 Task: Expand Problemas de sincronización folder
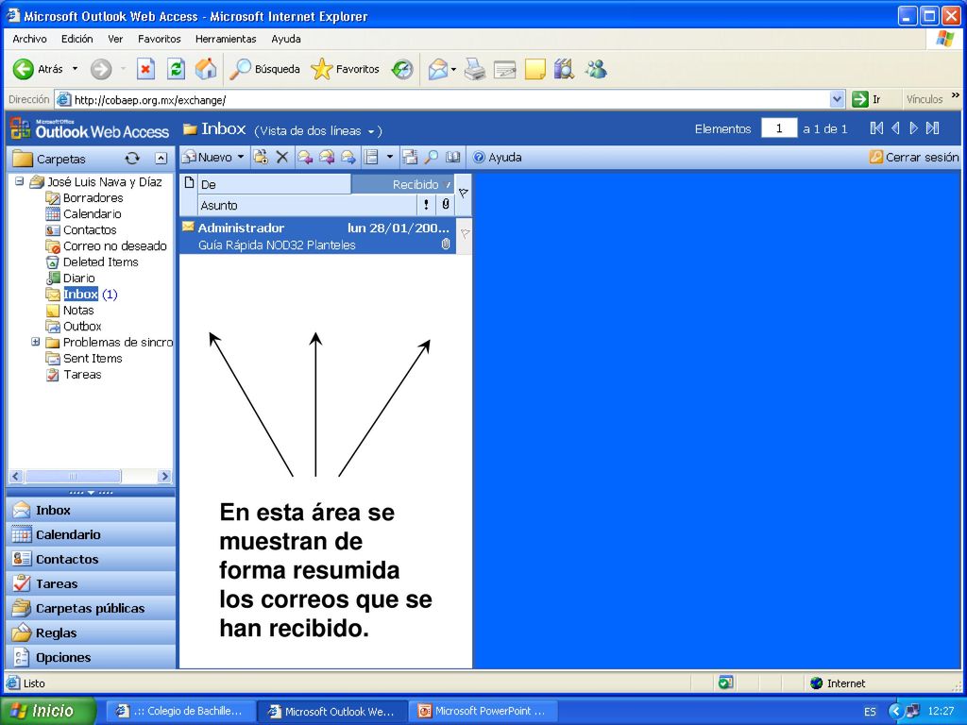(x=36, y=342)
